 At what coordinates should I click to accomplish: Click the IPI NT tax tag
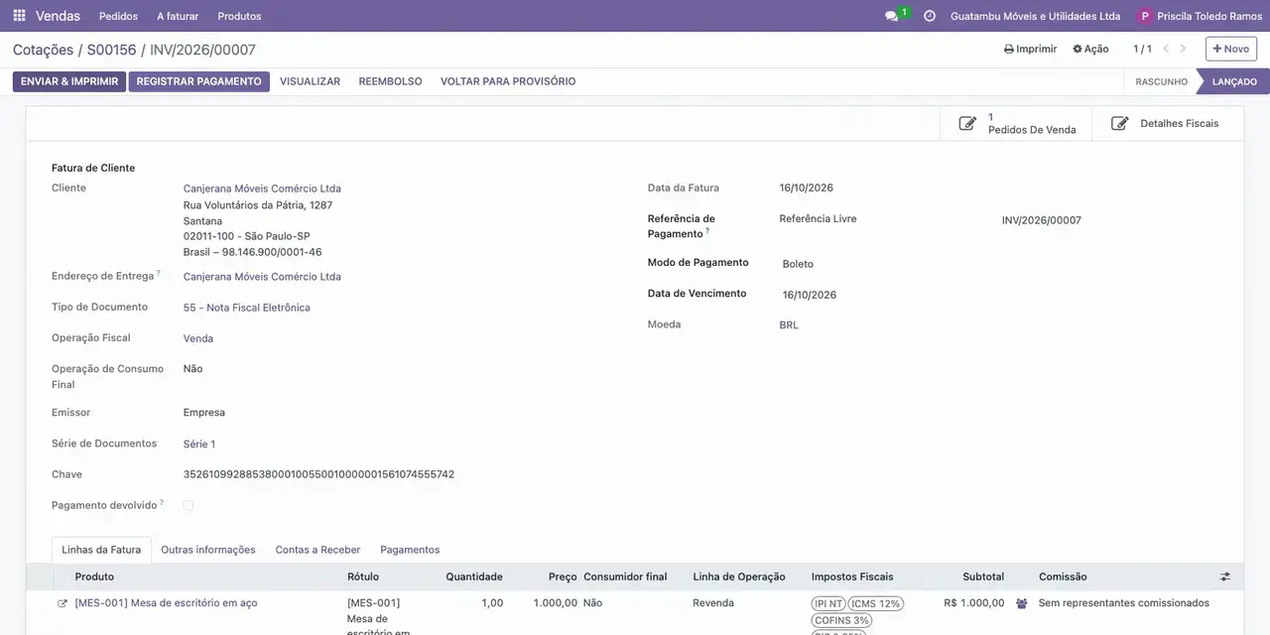point(828,603)
